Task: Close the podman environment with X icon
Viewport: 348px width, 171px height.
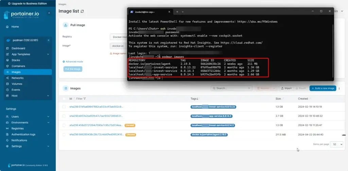Action: point(48,40)
